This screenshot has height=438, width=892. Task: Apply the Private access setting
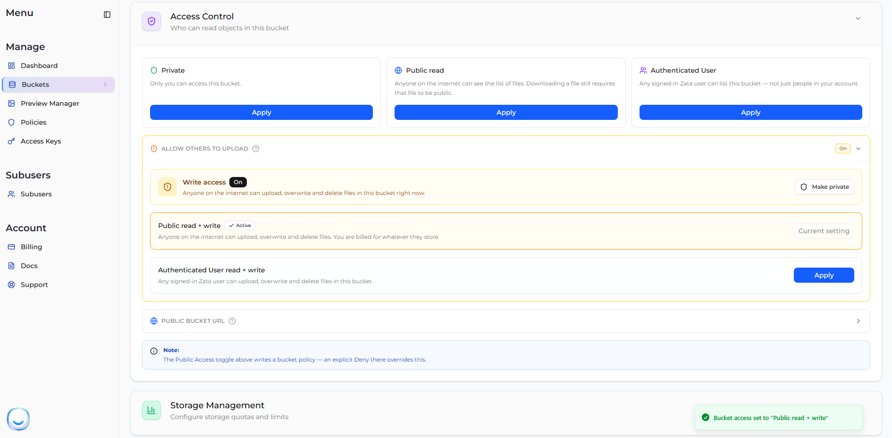(x=261, y=112)
